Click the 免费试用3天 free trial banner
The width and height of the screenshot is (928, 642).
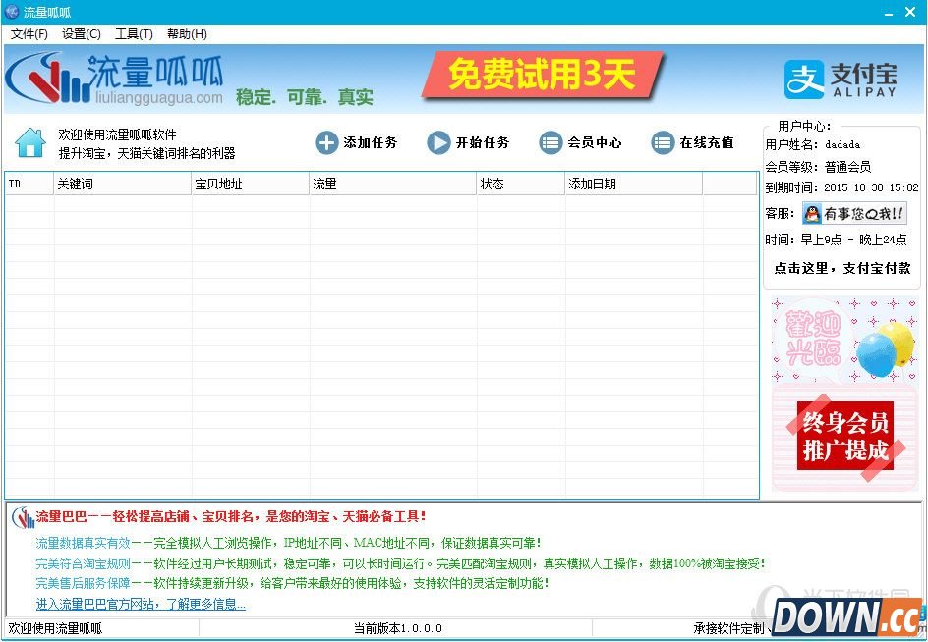coord(542,76)
